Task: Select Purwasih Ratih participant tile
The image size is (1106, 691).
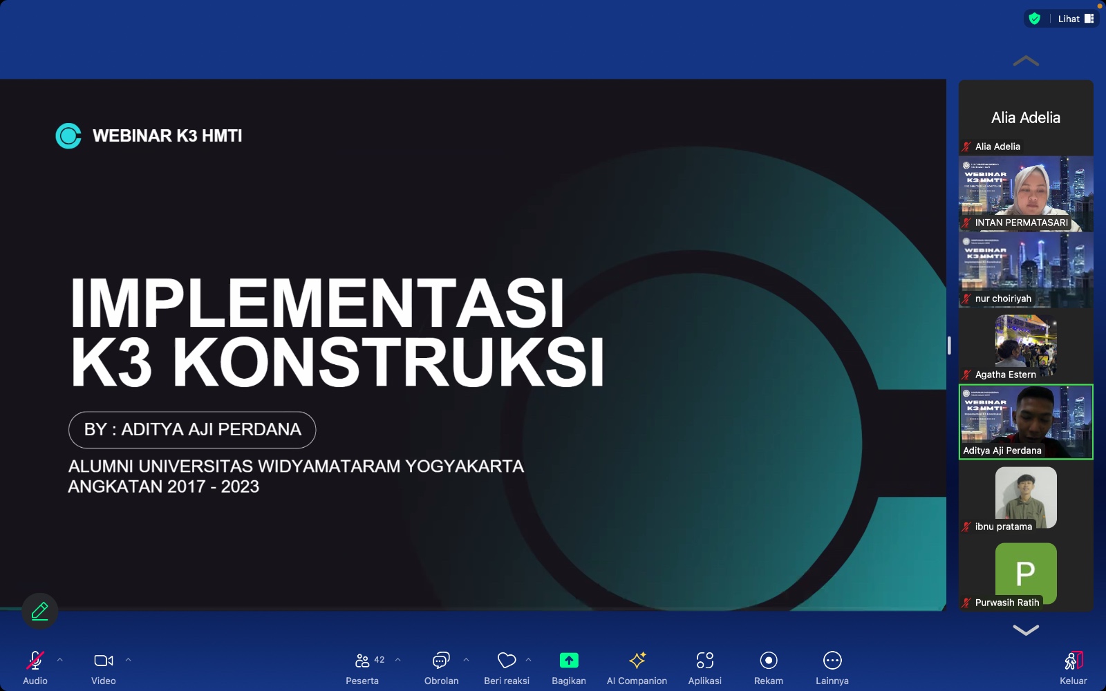Action: coord(1026,574)
